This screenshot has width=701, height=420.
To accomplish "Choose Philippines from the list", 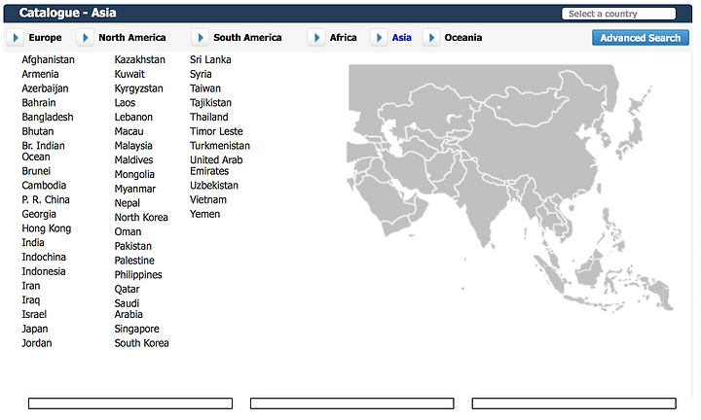I will click(138, 275).
